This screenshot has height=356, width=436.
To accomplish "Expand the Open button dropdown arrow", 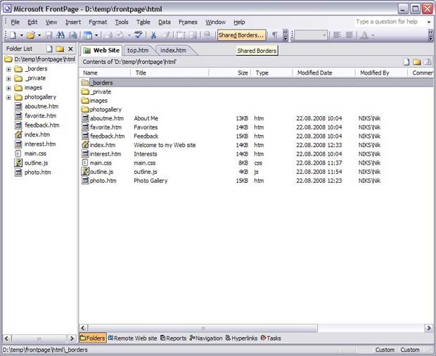I will pos(39,35).
